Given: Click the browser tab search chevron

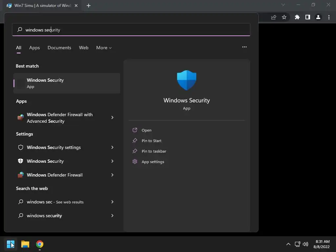Looking at the screenshot, I should click(x=283, y=5).
